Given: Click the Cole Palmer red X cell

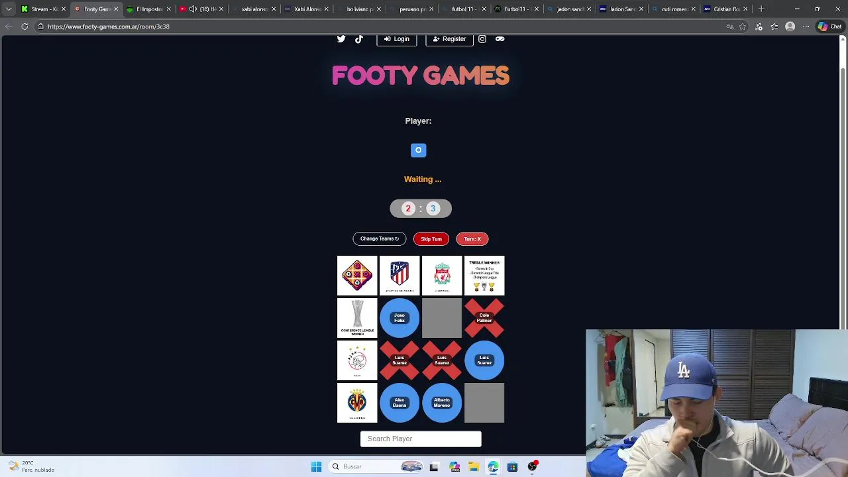Looking at the screenshot, I should [484, 318].
